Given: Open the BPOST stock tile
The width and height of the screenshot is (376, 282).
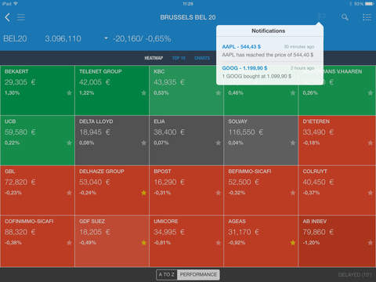Looking at the screenshot, I should (186, 190).
